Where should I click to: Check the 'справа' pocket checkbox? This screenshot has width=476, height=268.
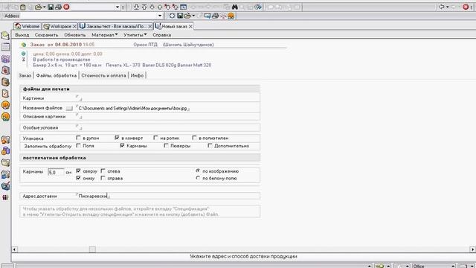coord(103,178)
